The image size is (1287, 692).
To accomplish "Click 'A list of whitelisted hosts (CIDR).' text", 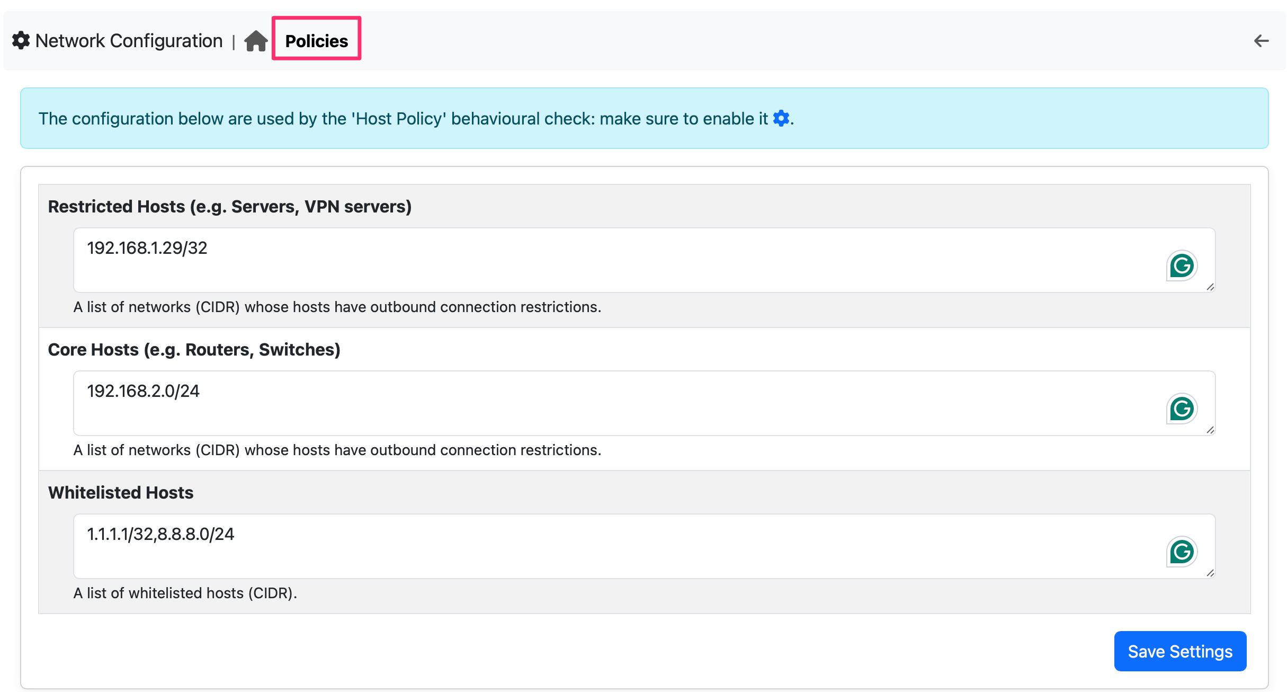I will click(x=185, y=593).
